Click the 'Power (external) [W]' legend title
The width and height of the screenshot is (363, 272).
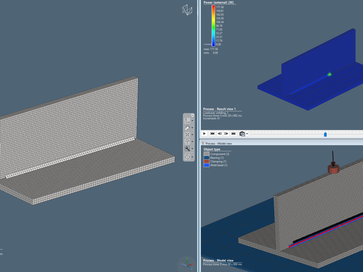[219, 2]
